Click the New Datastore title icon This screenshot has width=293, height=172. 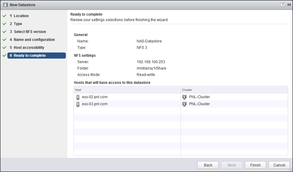[5, 5]
